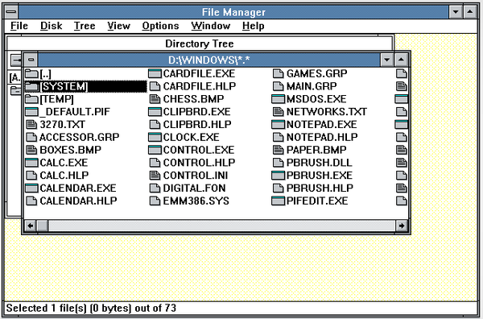Select the MAIN.GRP file name

click(x=312, y=86)
